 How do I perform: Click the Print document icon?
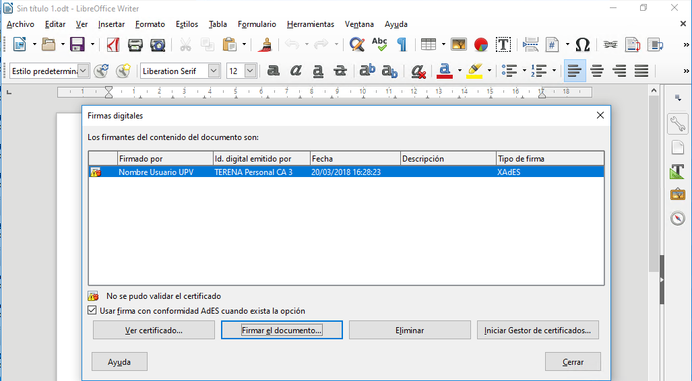pyautogui.click(x=135, y=45)
